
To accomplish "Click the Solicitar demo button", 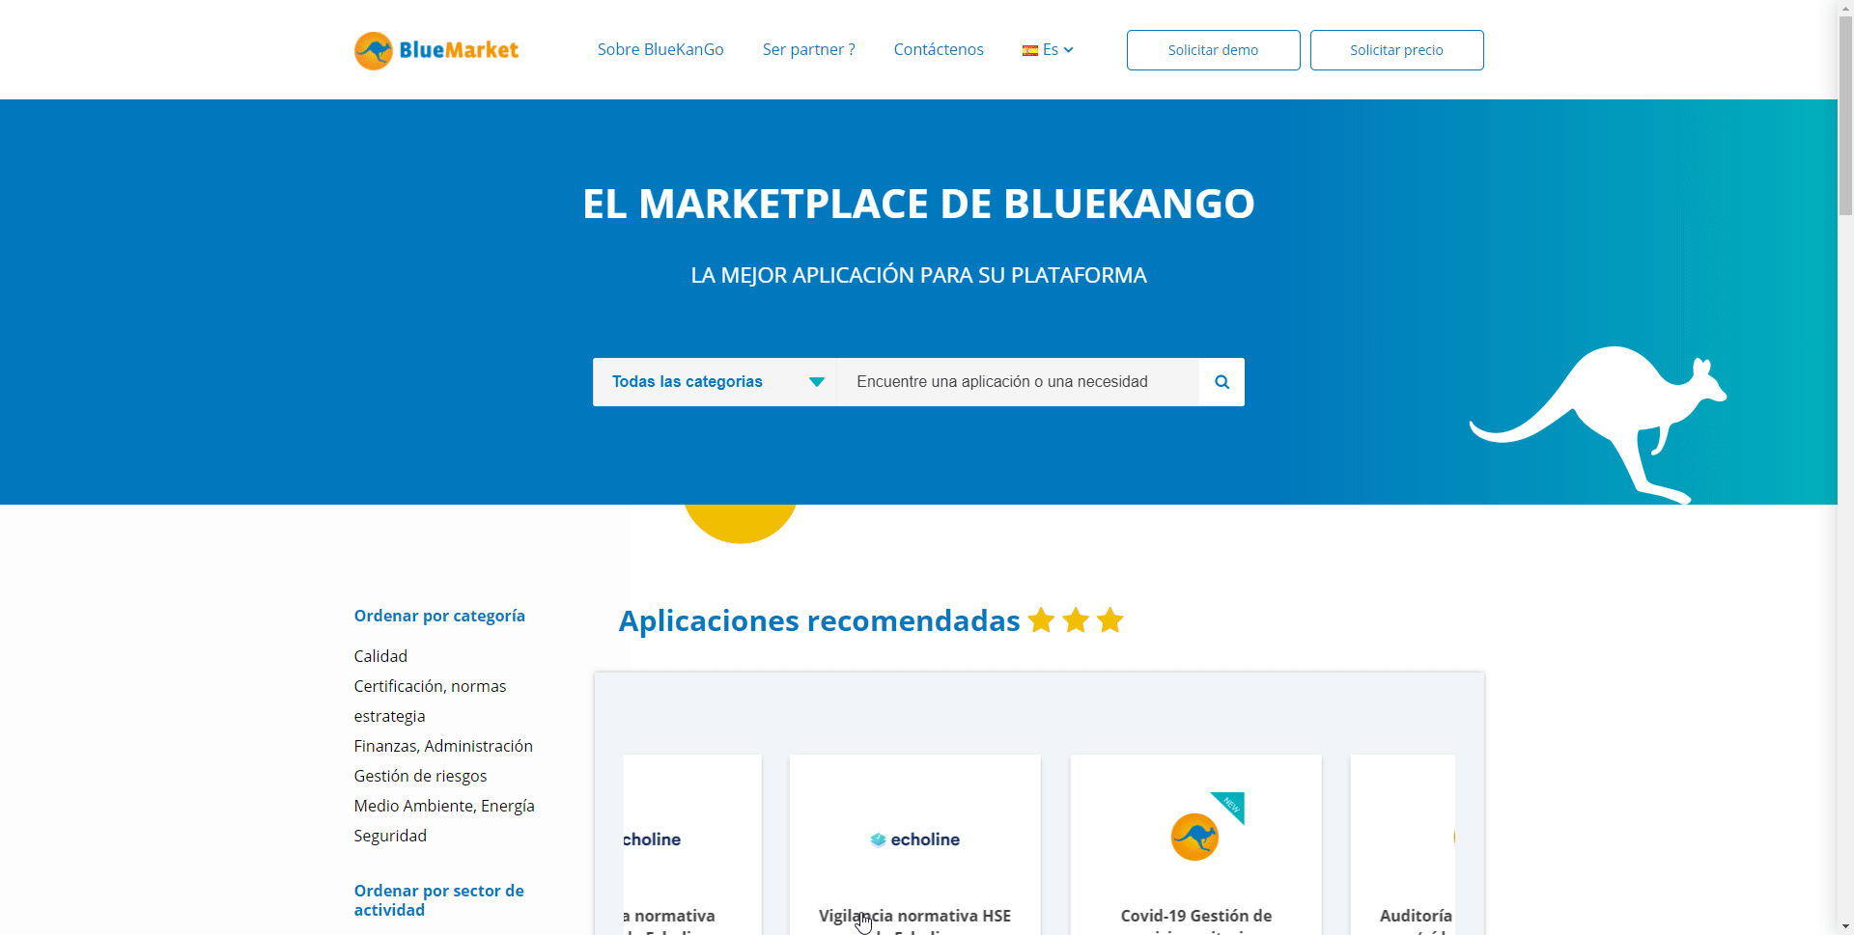I will click(x=1213, y=50).
